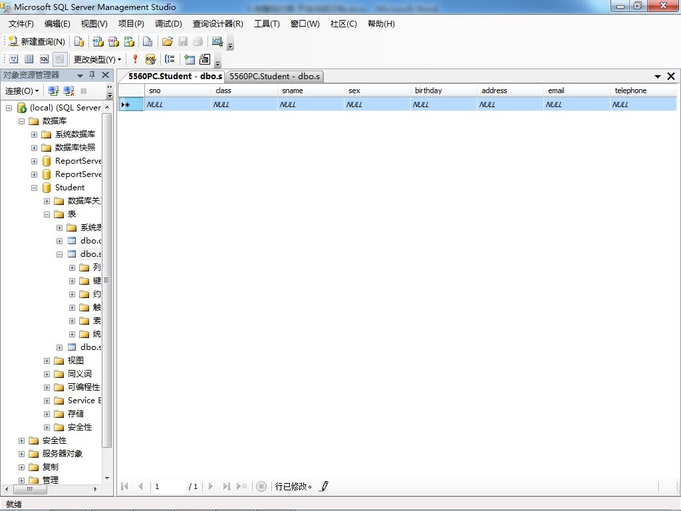Click the birthday column header
681x511 pixels.
pyautogui.click(x=444, y=90)
